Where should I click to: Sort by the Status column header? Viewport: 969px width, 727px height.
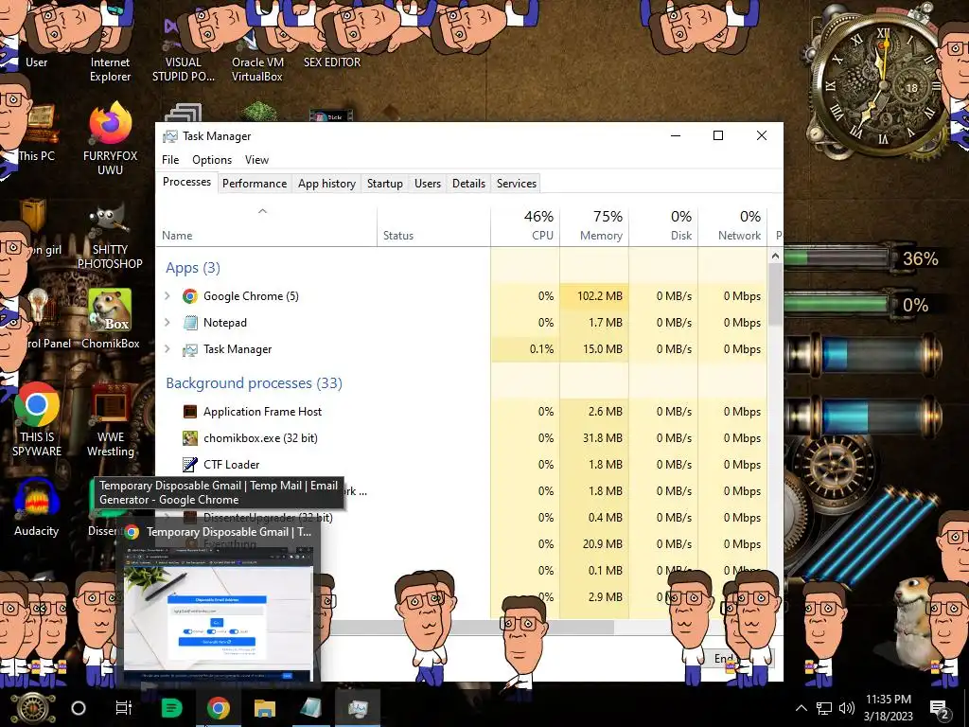coord(433,226)
